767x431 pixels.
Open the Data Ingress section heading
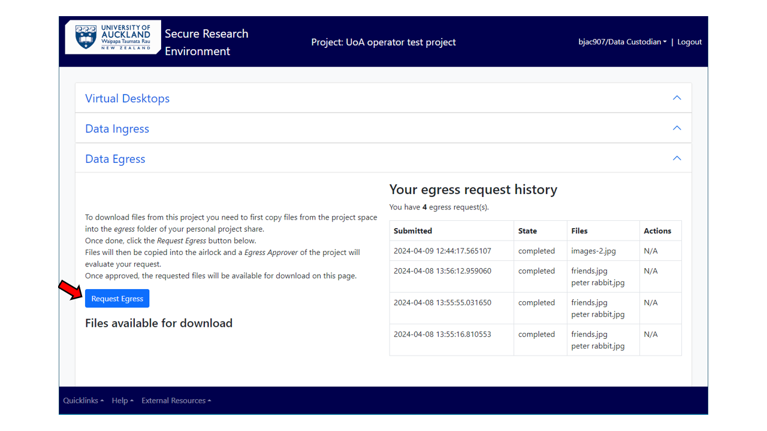coord(117,129)
